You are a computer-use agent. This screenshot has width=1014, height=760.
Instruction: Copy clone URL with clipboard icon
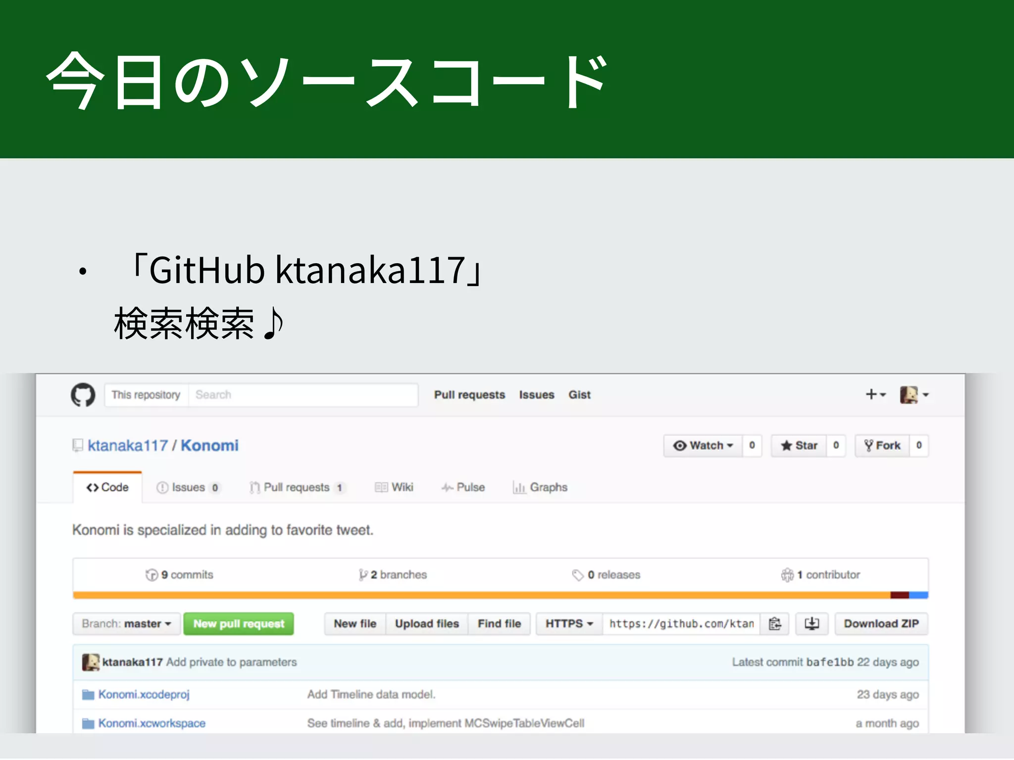tap(775, 624)
